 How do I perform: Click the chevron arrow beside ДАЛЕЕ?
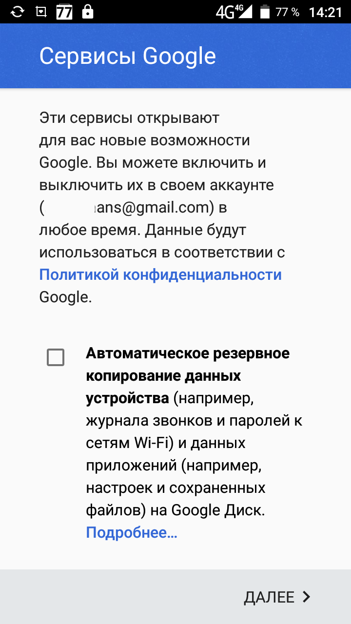(306, 597)
